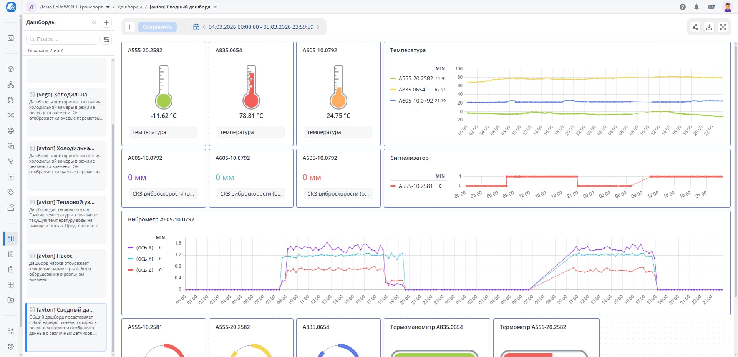Open the help question mark icon
This screenshot has width=738, height=357.
point(683,7)
